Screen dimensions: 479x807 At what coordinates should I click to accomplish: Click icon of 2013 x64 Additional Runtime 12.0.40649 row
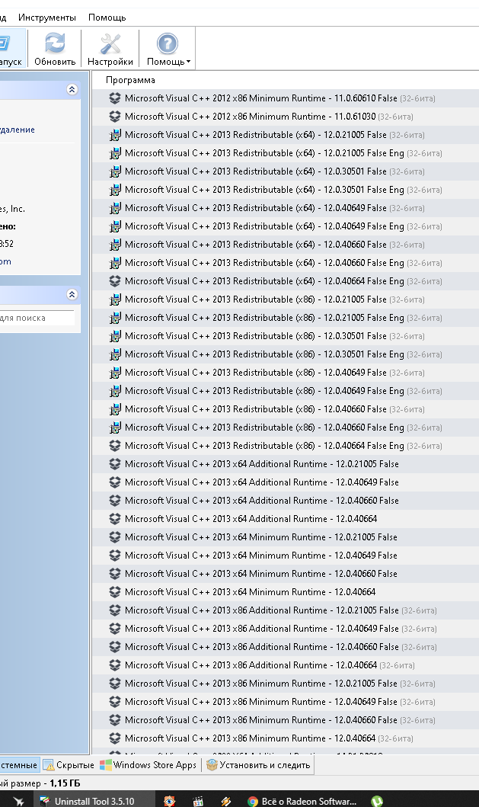115,482
